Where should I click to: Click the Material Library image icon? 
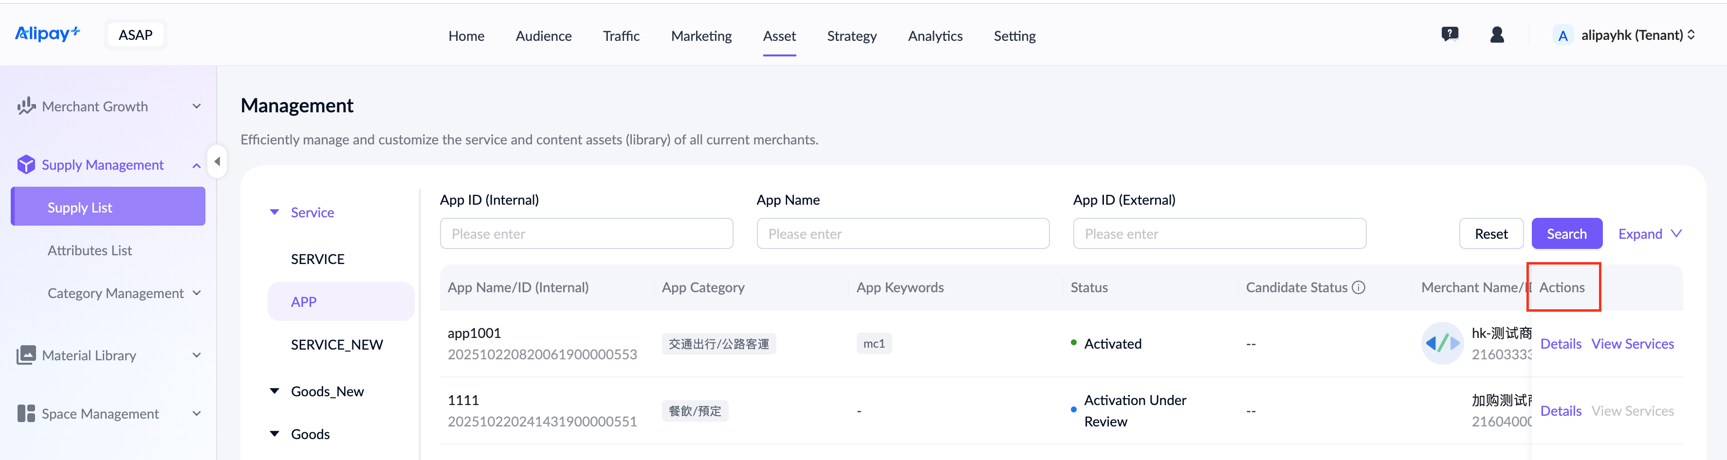[26, 355]
